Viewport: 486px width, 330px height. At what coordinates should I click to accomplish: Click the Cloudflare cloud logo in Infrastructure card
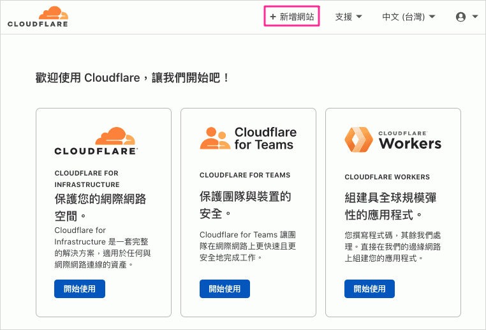point(96,141)
